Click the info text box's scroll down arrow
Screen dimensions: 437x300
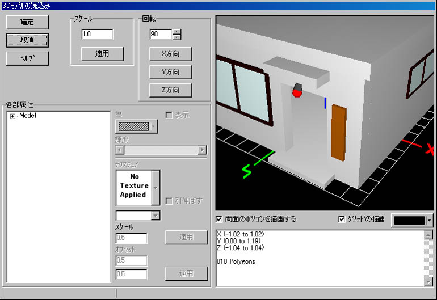coord(428,282)
